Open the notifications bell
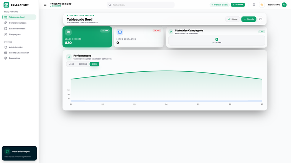 254,5
